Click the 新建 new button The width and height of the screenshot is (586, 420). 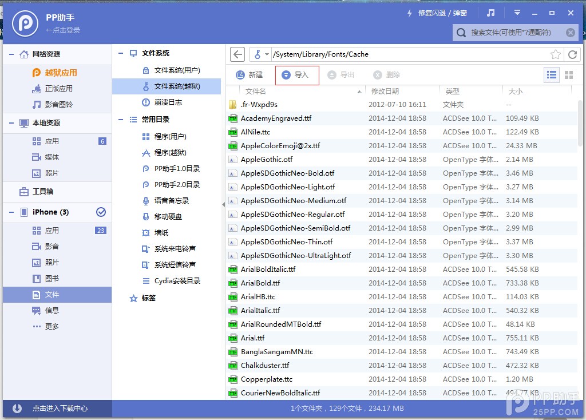pyautogui.click(x=250, y=75)
